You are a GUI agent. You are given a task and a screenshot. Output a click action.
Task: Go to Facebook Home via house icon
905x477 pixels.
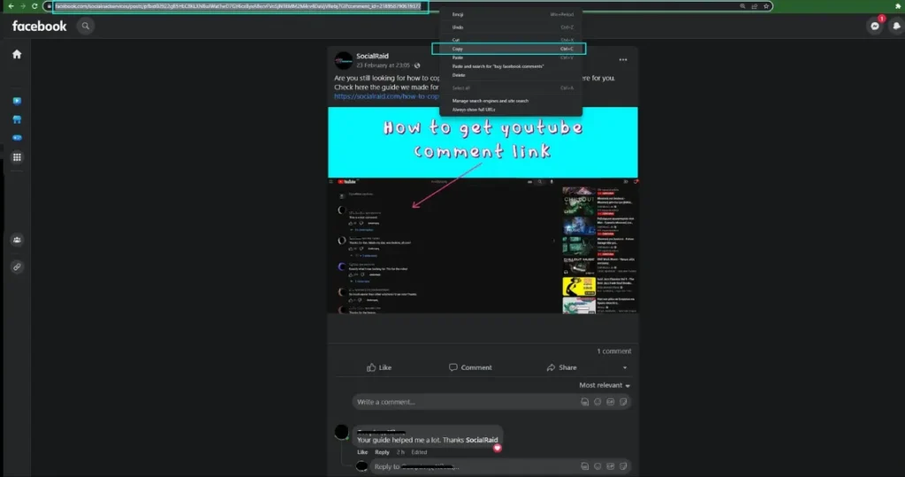17,54
